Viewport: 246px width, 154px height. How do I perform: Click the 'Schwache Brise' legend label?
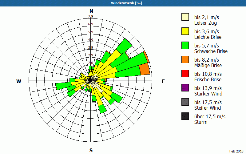tap(211, 51)
